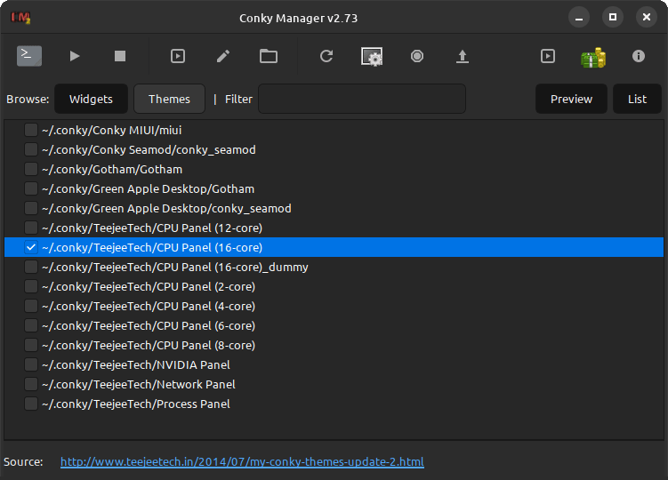Viewport: 668px width, 480px height.
Task: Toggle Green Apple Desktop/conky_seamod checkbox
Action: pyautogui.click(x=31, y=208)
